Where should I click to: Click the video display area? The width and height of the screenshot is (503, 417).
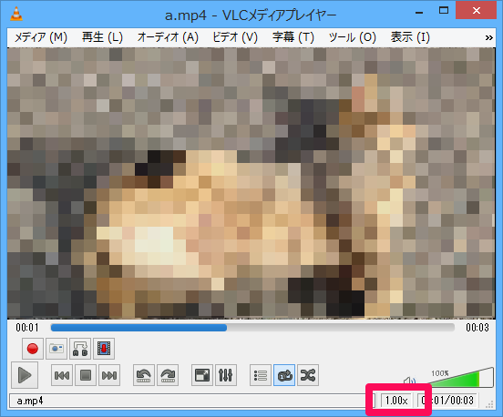(251, 183)
